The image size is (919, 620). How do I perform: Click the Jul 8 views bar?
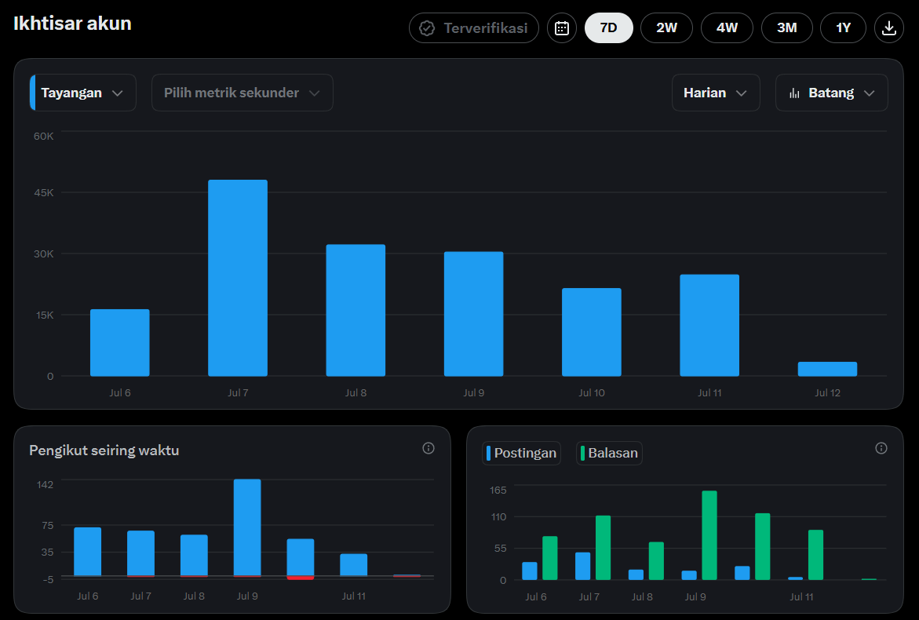coord(356,310)
